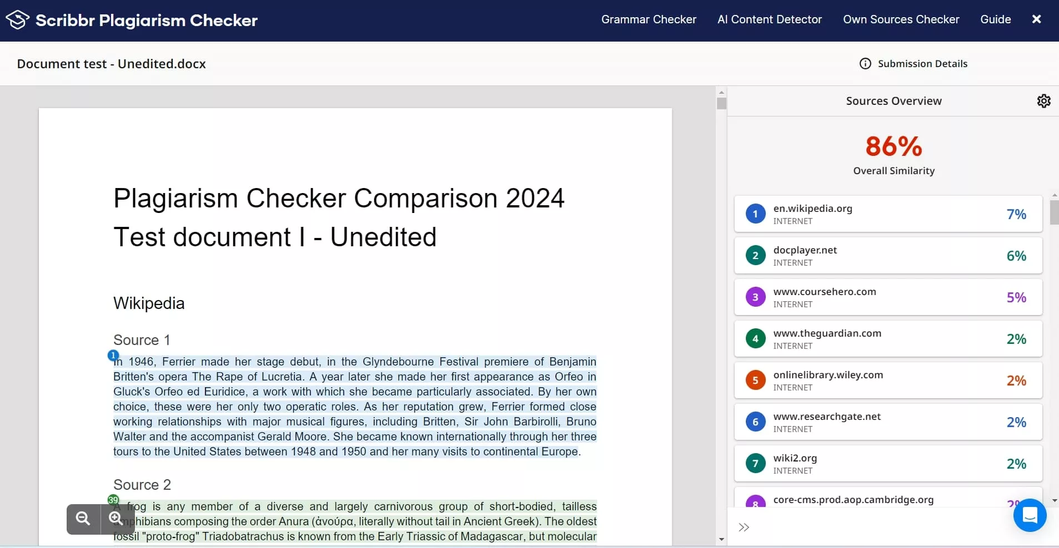Collapse the Sources Overview panel with chevrons
Viewport: 1059px width, 548px height.
click(744, 527)
